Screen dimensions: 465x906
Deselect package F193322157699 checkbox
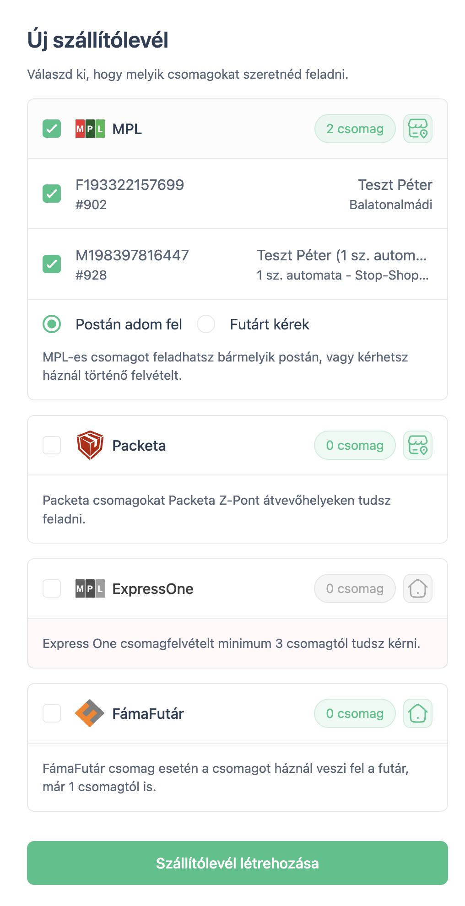tap(52, 194)
